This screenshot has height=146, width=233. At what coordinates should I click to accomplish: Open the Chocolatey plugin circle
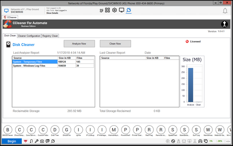(19, 130)
